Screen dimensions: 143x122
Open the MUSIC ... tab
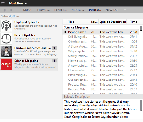[x=78, y=10]
